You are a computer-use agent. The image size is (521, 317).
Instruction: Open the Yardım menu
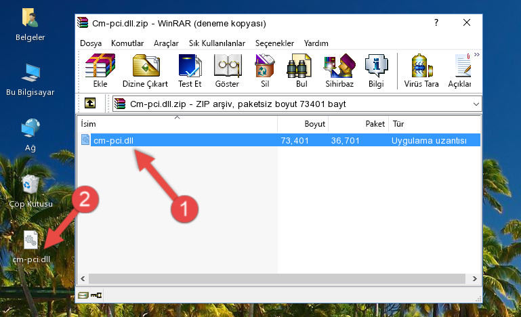[x=316, y=43]
